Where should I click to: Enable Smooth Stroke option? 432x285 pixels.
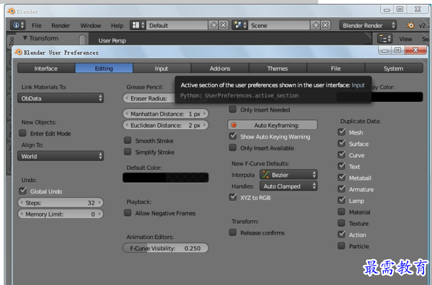click(128, 141)
